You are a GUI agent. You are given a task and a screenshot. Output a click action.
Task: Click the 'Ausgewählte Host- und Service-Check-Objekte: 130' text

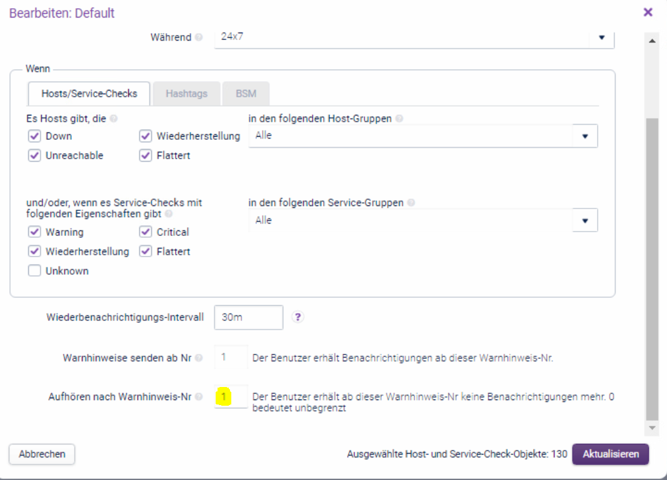point(457,454)
